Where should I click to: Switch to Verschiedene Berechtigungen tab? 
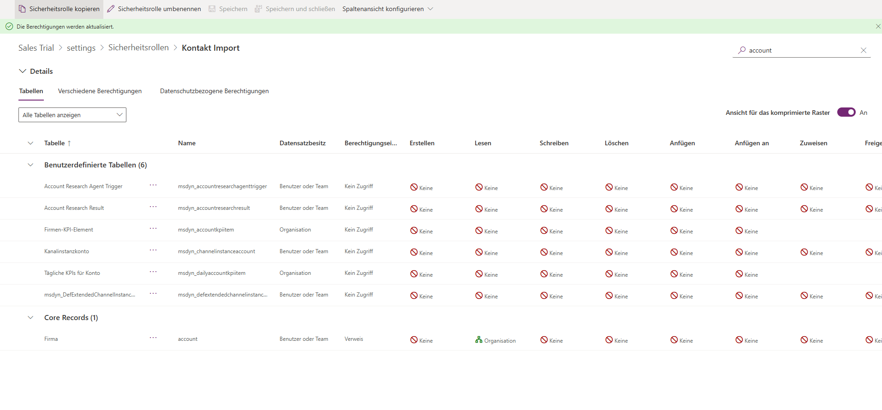[x=100, y=91]
